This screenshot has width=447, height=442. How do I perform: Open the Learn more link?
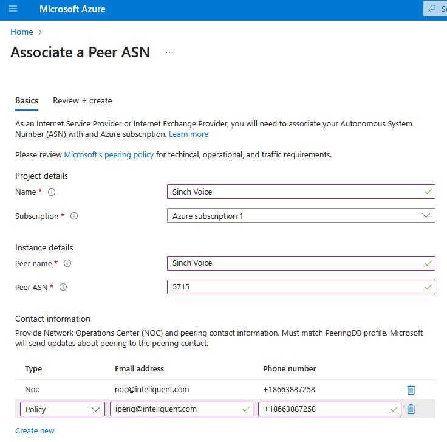pyautogui.click(x=188, y=134)
